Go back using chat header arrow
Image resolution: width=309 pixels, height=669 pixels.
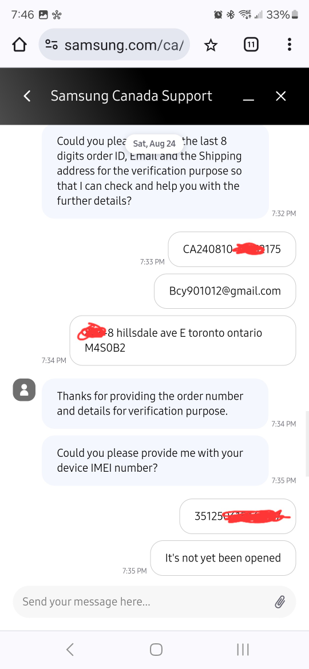pyautogui.click(x=27, y=96)
